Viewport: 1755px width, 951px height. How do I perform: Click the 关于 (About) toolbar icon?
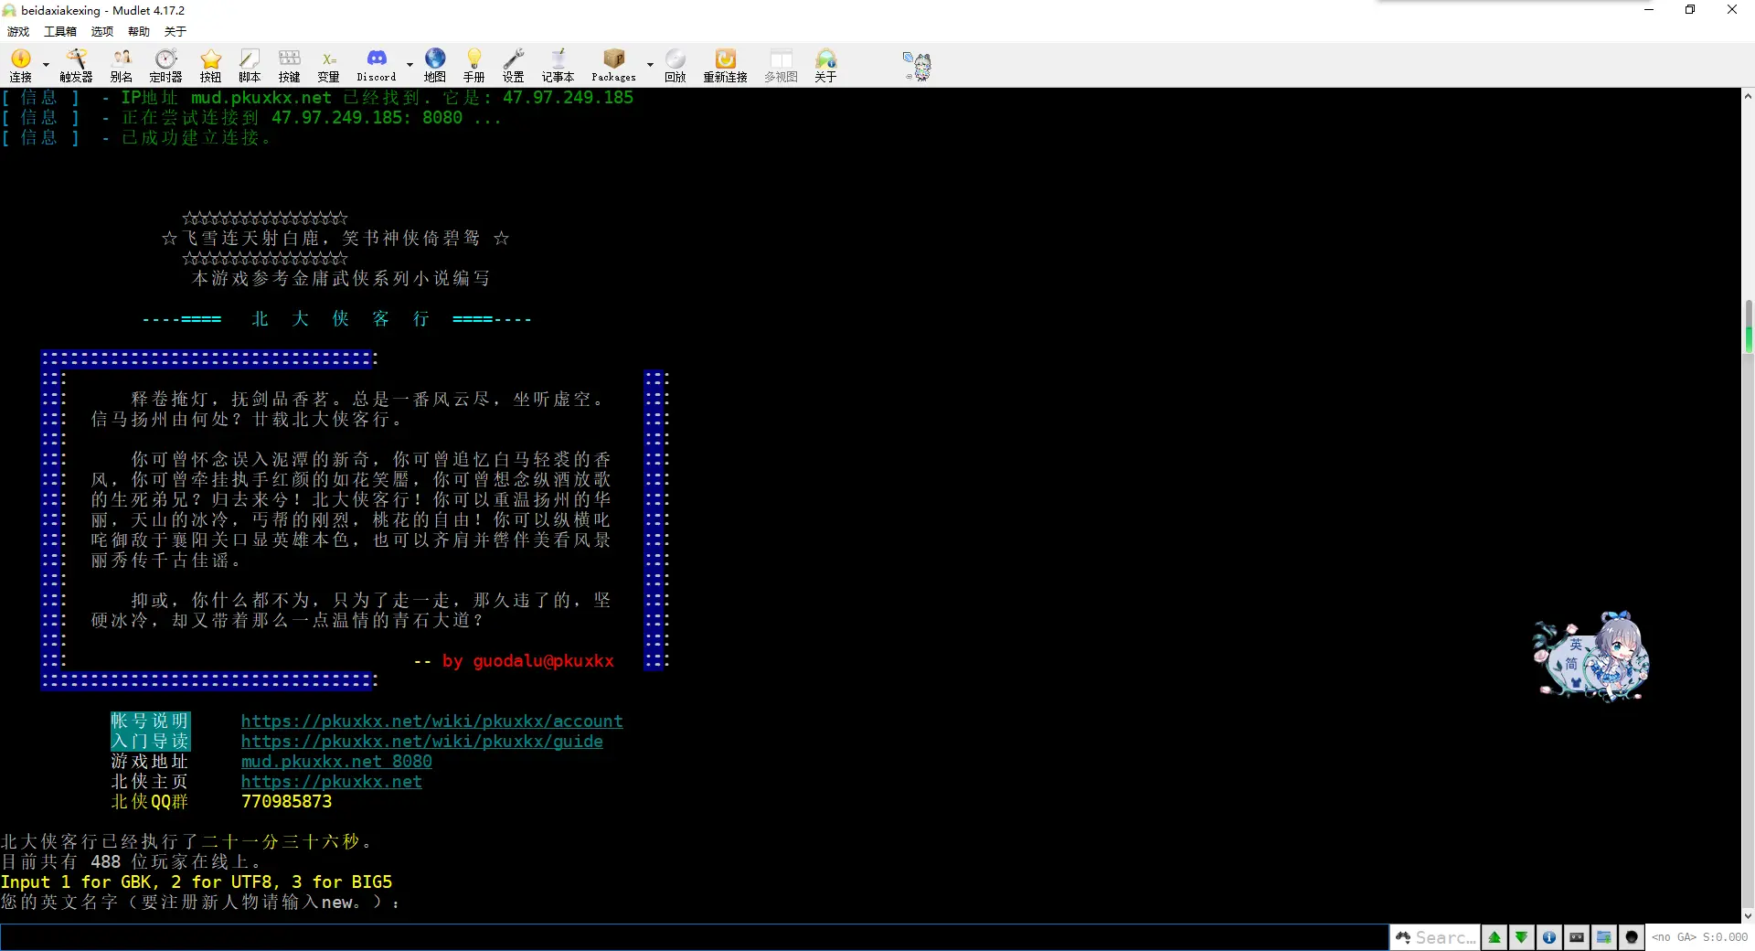(825, 66)
